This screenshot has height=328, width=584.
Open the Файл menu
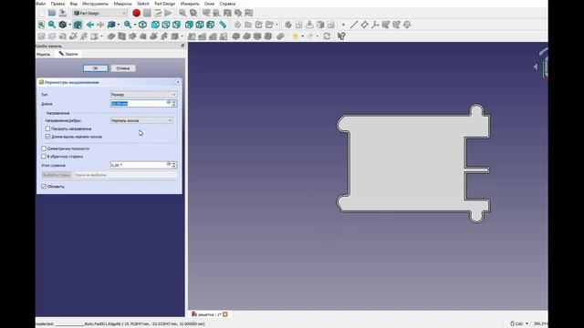40,4
